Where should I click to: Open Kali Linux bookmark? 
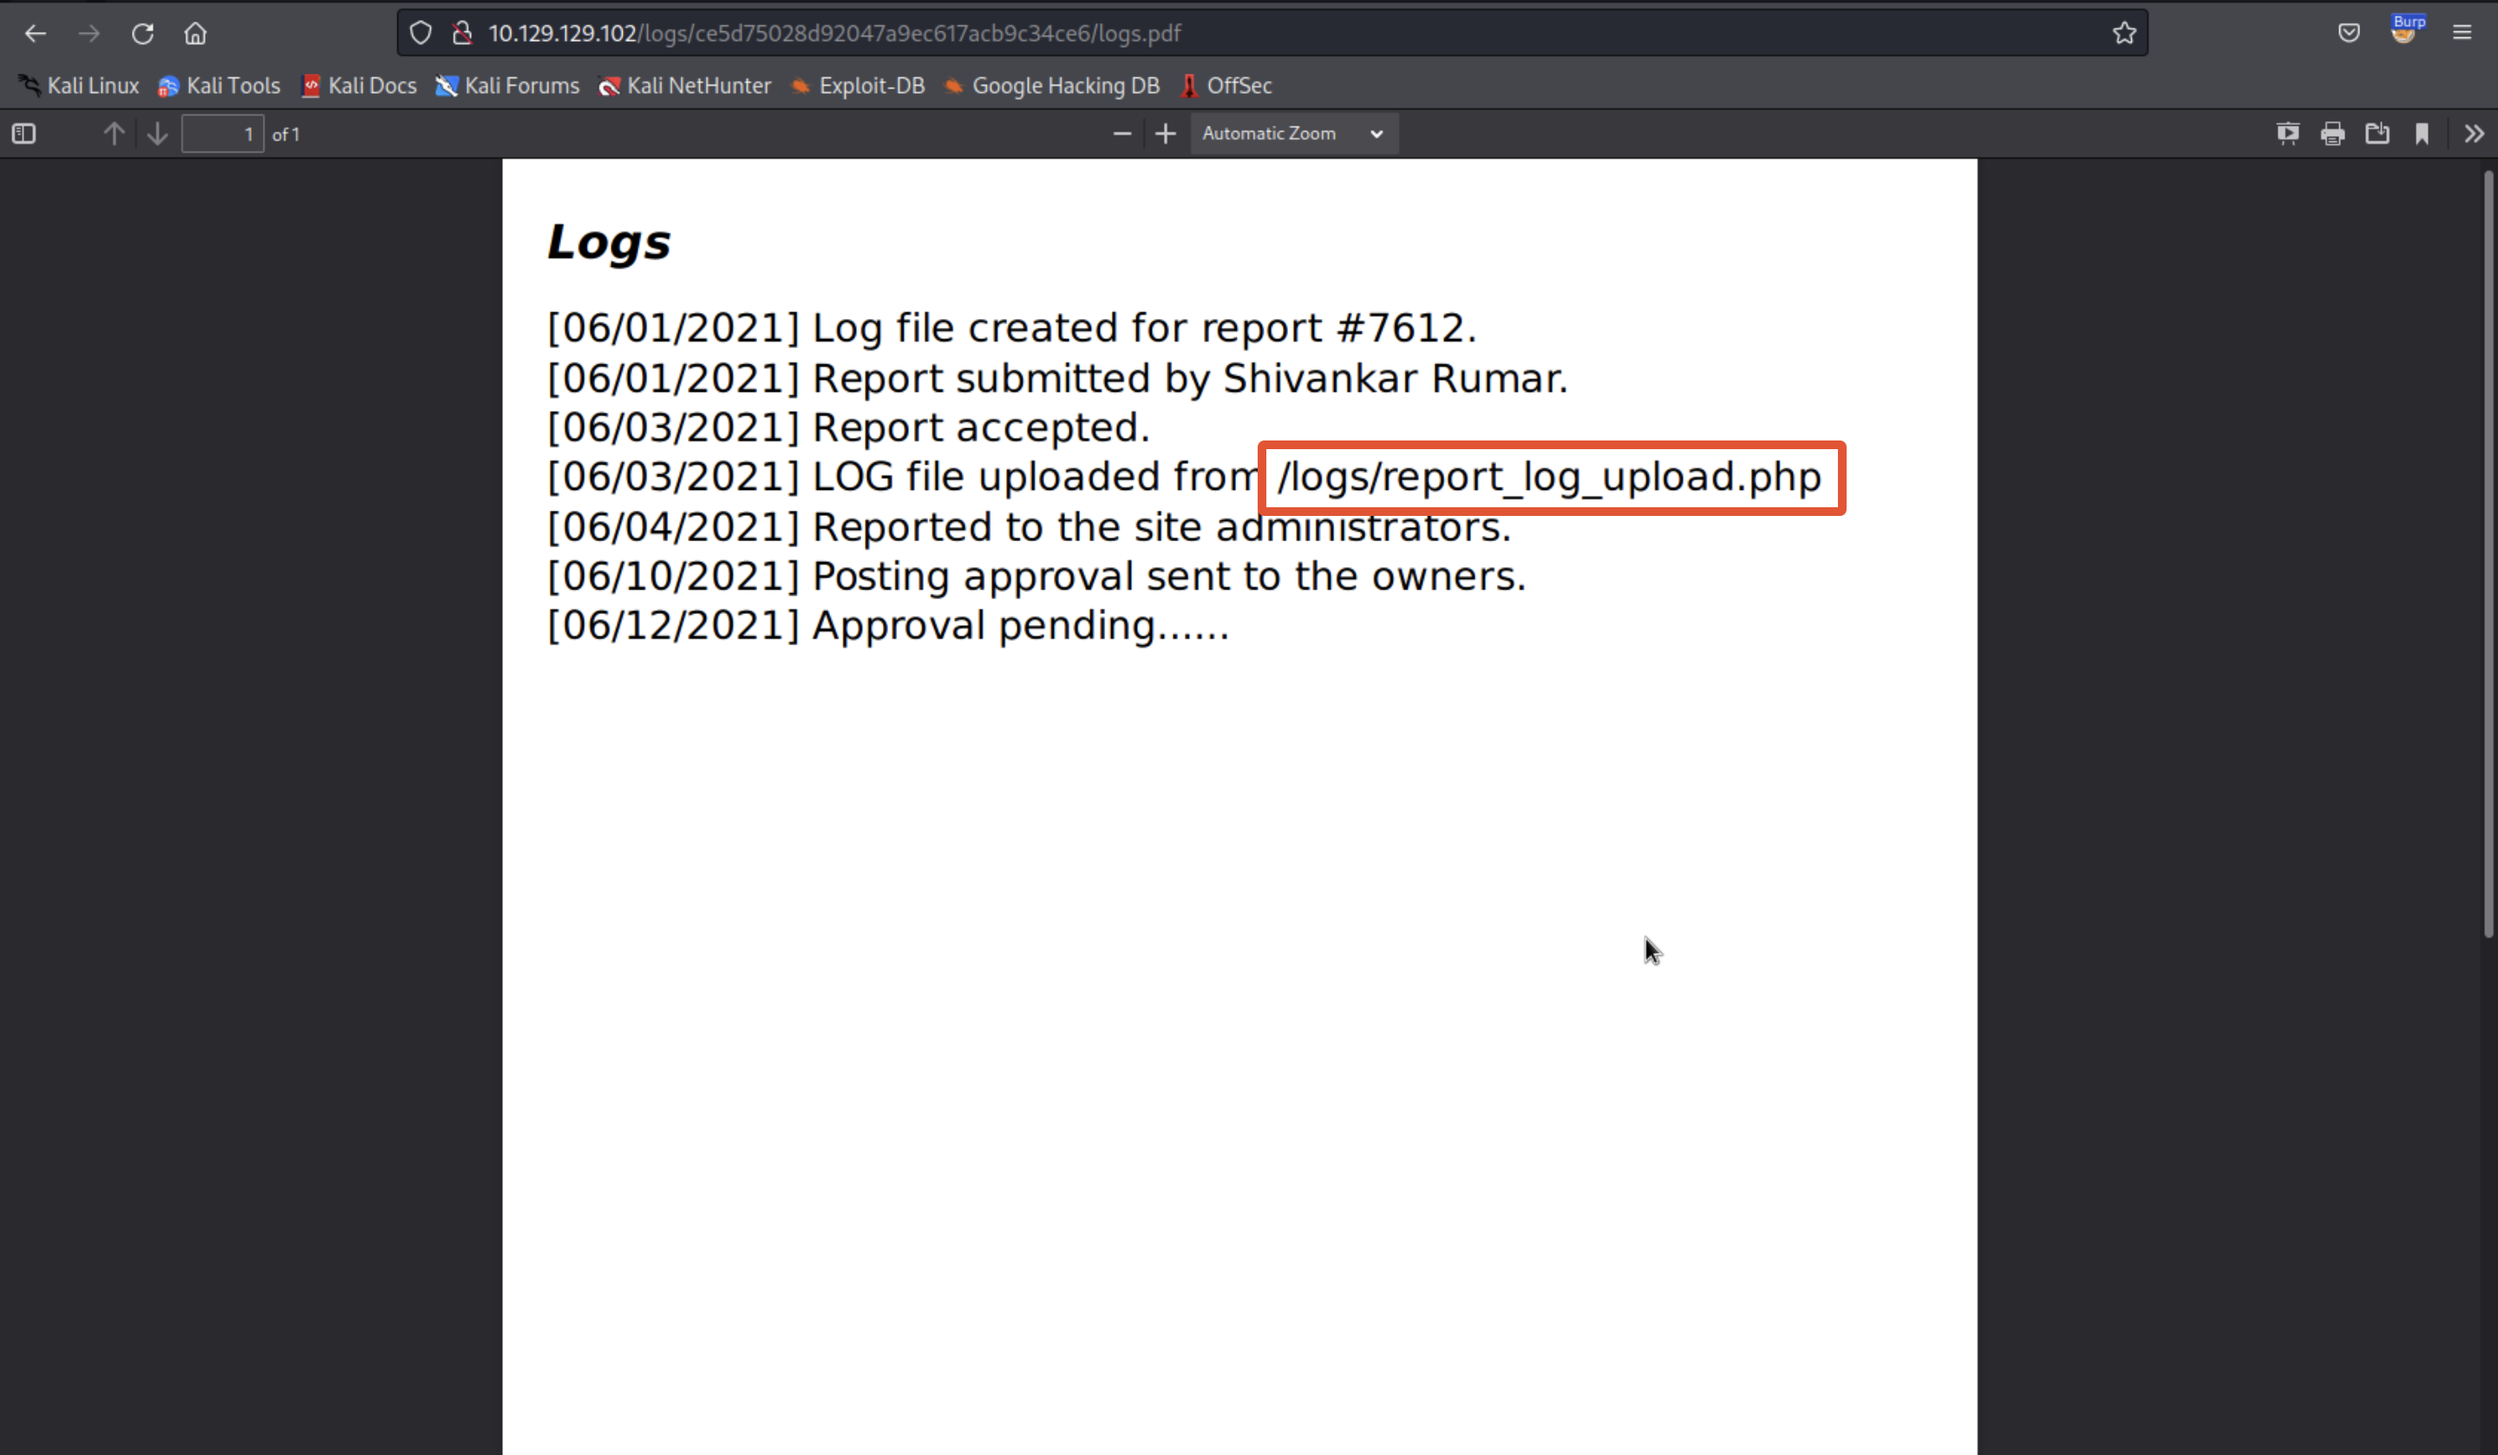coord(78,86)
